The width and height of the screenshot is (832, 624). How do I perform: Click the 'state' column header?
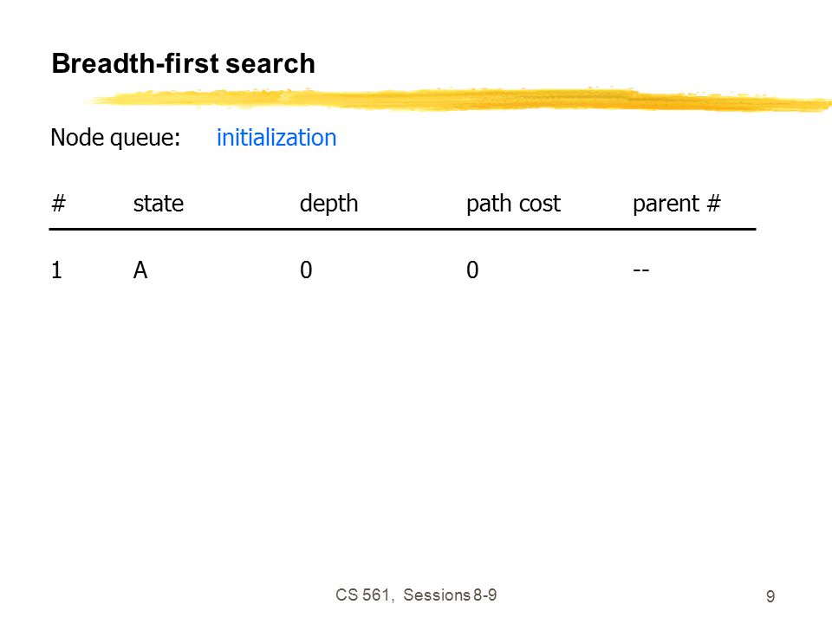coord(158,204)
